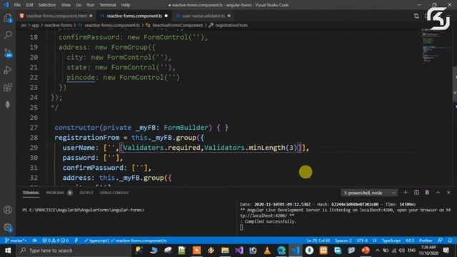
Task: Open the Edit menu
Action: (29, 5)
